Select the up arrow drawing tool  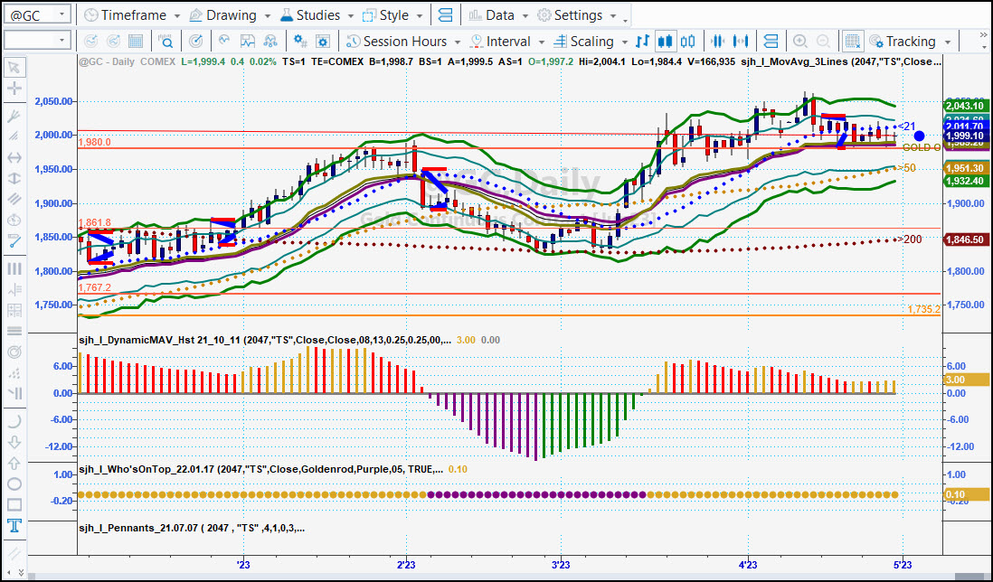[14, 463]
